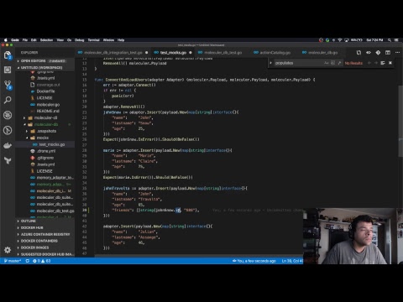
Task: Click the sync changes icon in status bar
Action: (27, 261)
